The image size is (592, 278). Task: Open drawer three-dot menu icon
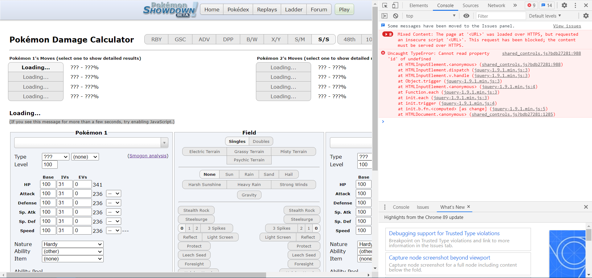pos(385,207)
